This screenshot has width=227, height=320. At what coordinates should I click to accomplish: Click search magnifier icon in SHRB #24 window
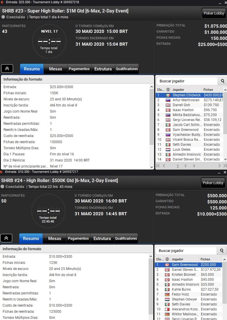click(221, 250)
